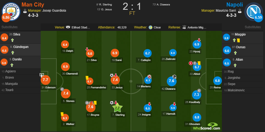Image resolution: width=265 pixels, height=132 pixels.
Task: Click the Manchester City club crest
Action: point(11,12)
